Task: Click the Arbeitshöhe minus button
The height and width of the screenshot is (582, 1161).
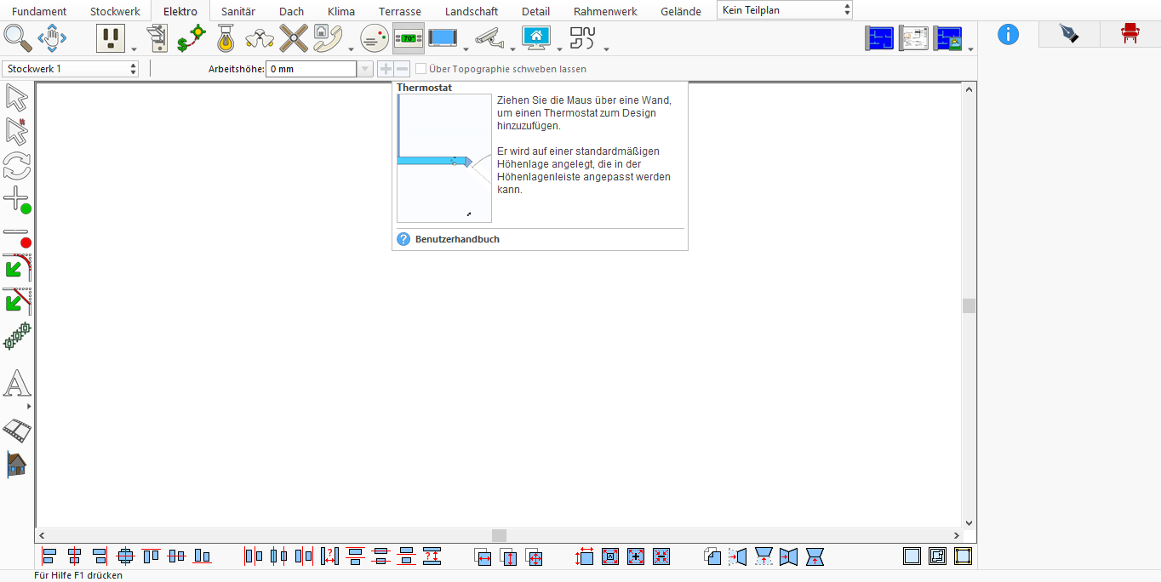Action: (402, 69)
